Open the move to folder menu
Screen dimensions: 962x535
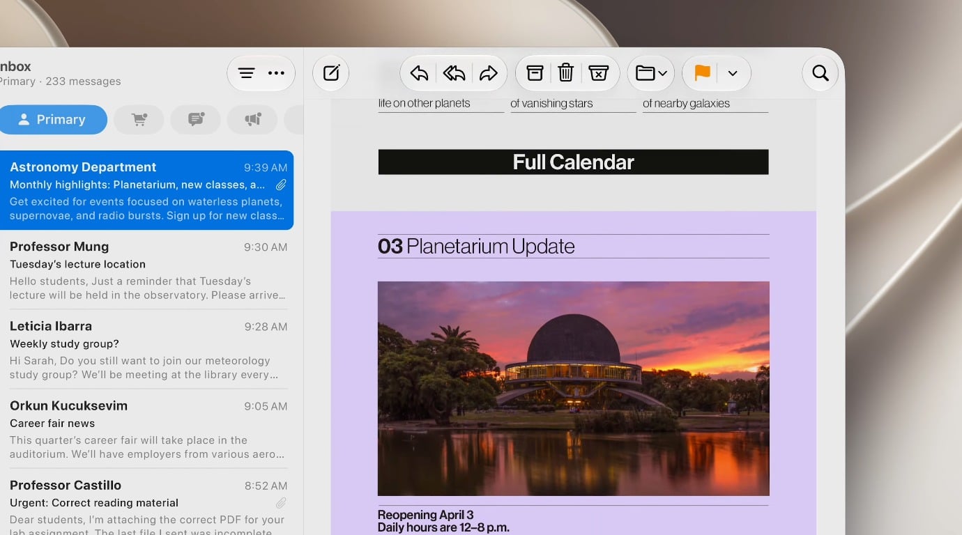651,73
